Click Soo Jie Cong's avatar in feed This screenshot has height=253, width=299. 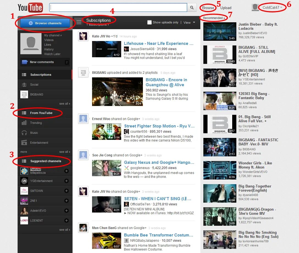click(83, 155)
